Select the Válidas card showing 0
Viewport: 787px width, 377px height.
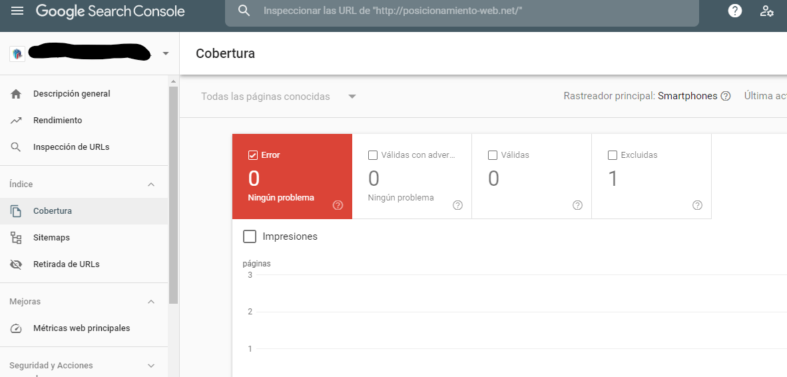point(532,177)
